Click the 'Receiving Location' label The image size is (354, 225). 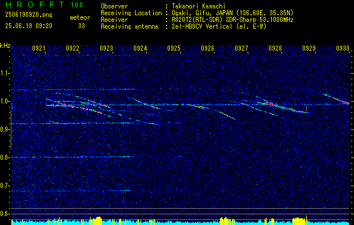pyautogui.click(x=131, y=13)
